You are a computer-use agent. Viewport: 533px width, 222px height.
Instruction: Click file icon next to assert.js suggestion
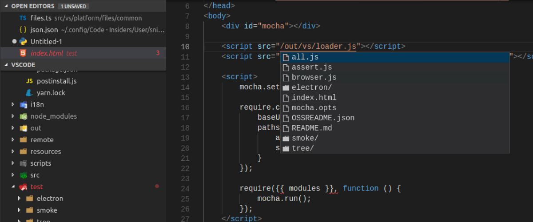point(286,67)
